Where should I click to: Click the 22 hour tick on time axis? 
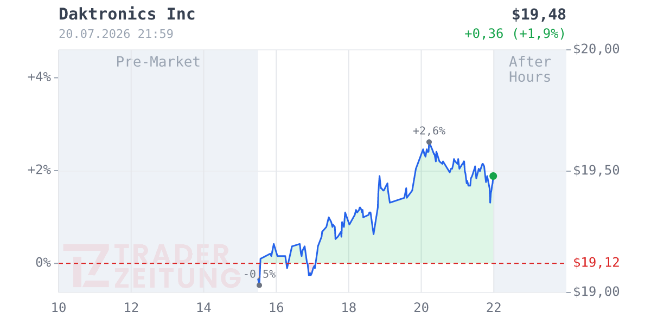pos(494,308)
